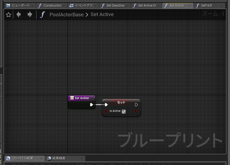The width and height of the screenshot is (230, 165).
Task: Click the PoolActorBase breadcrumb link
Action: pyautogui.click(x=66, y=15)
